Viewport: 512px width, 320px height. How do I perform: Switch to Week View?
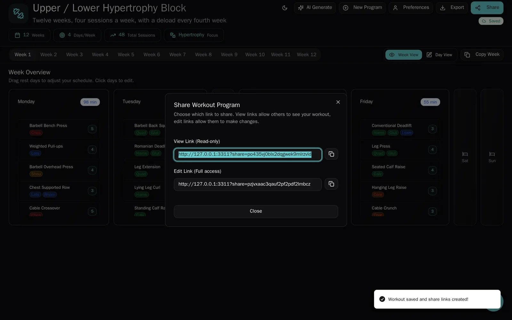tap(404, 55)
